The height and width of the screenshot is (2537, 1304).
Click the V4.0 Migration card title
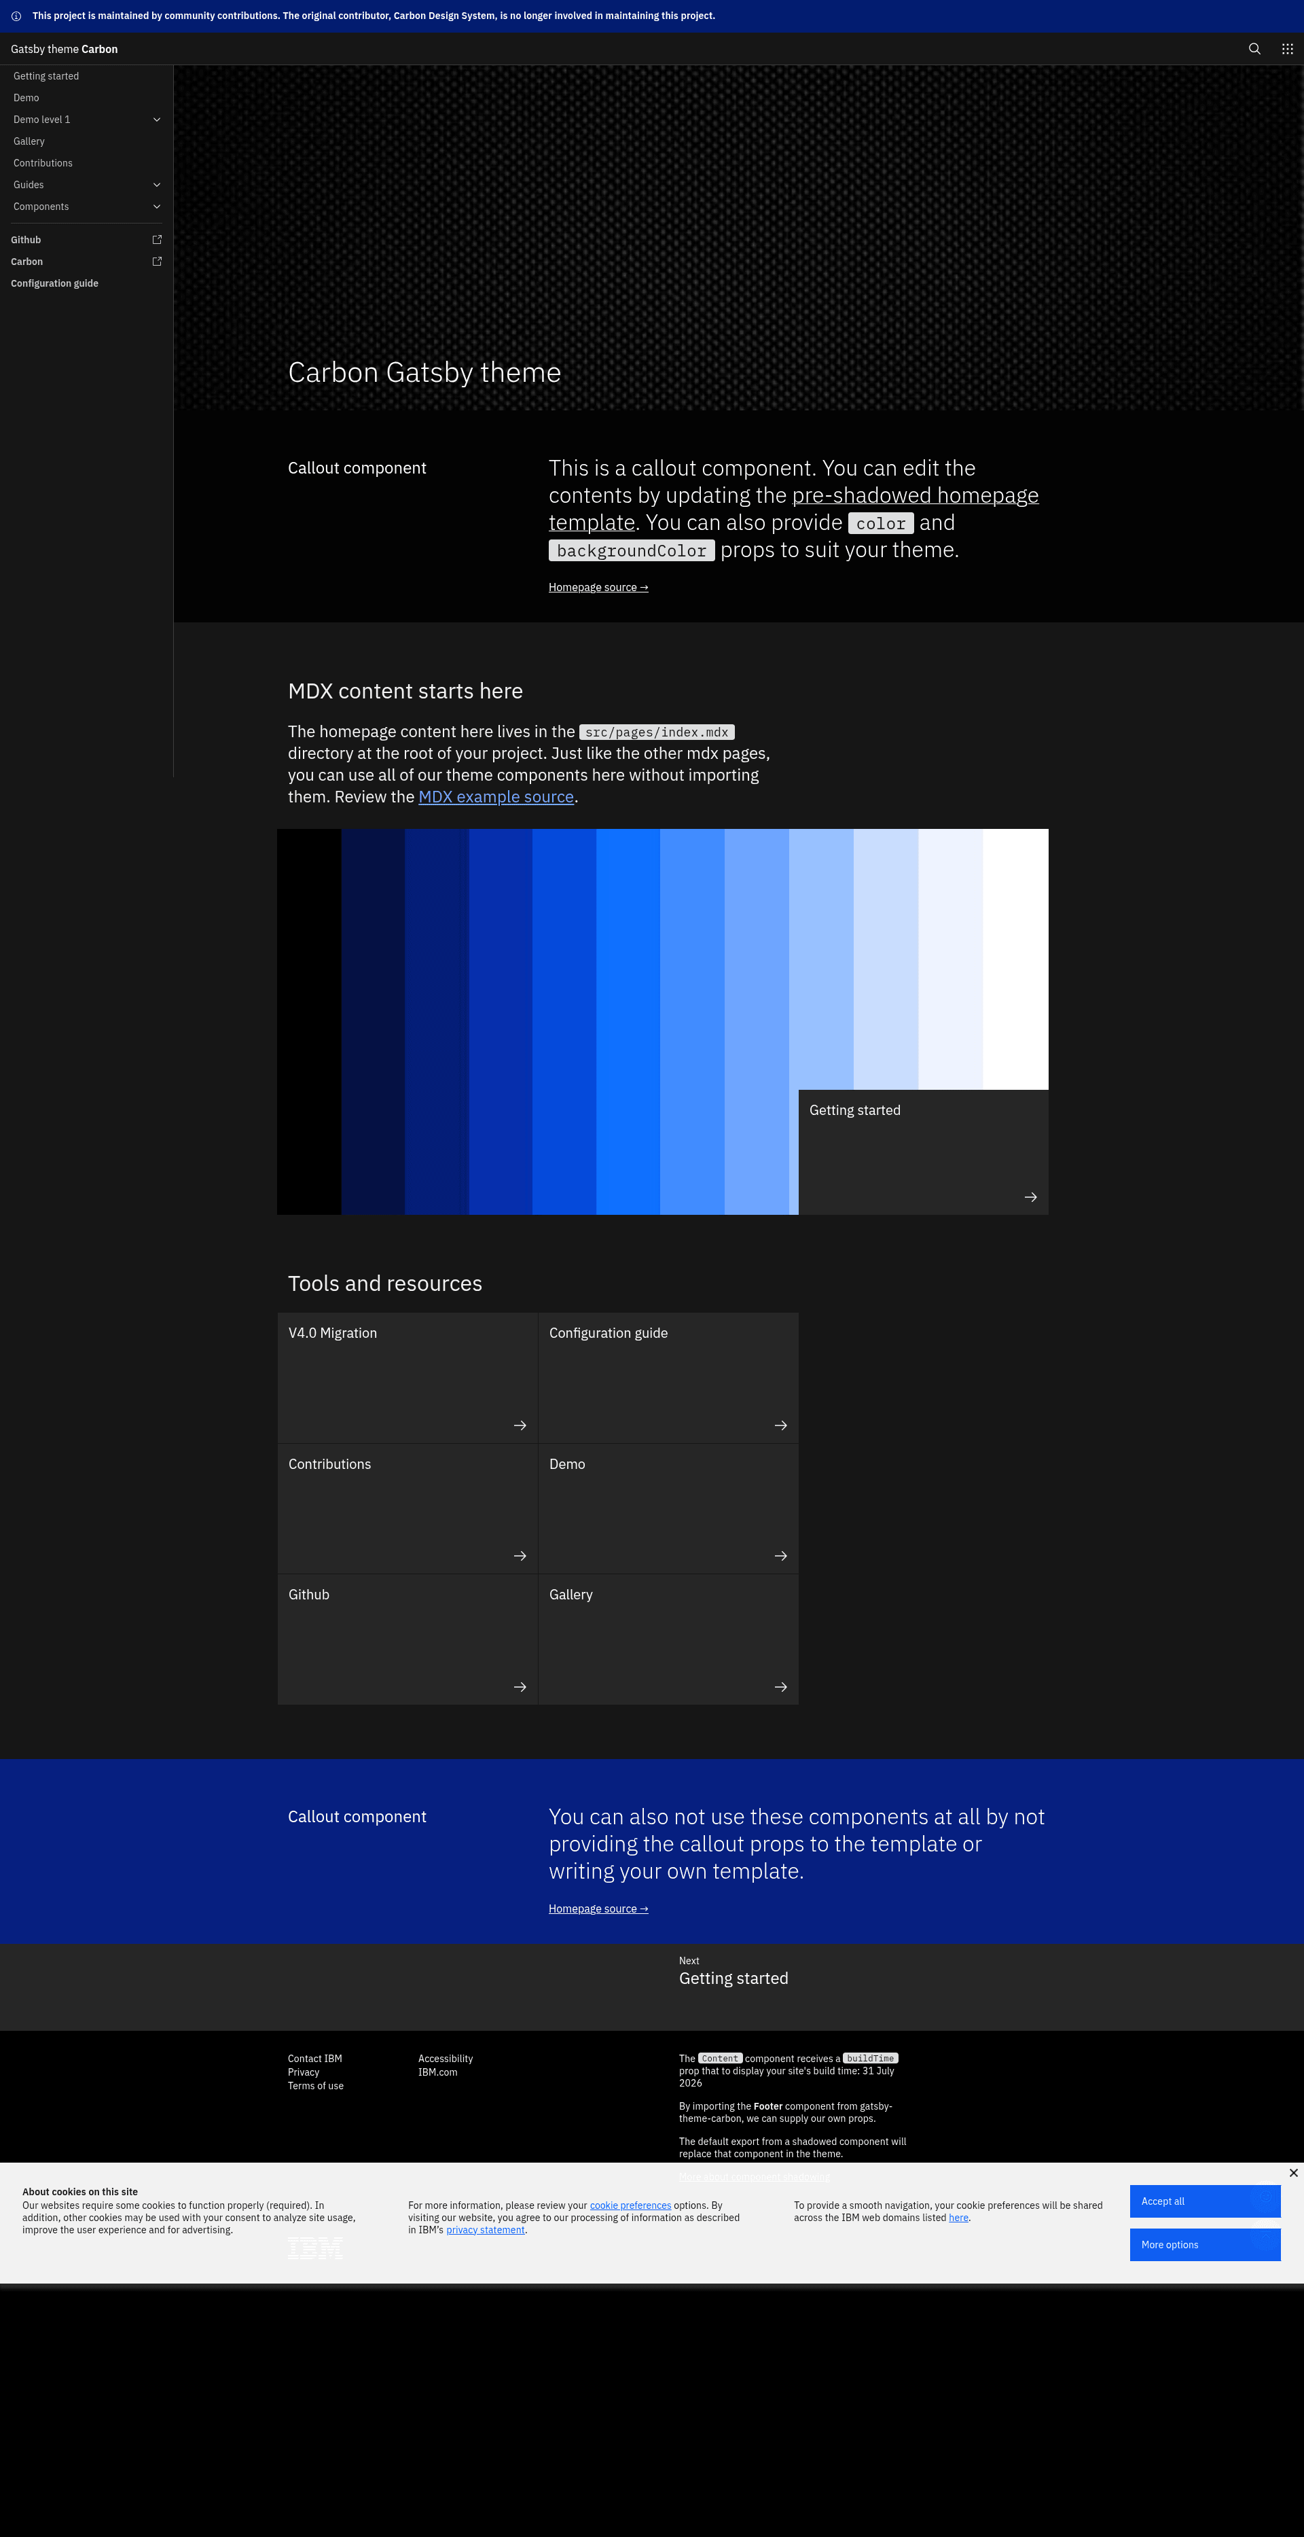click(x=333, y=1332)
